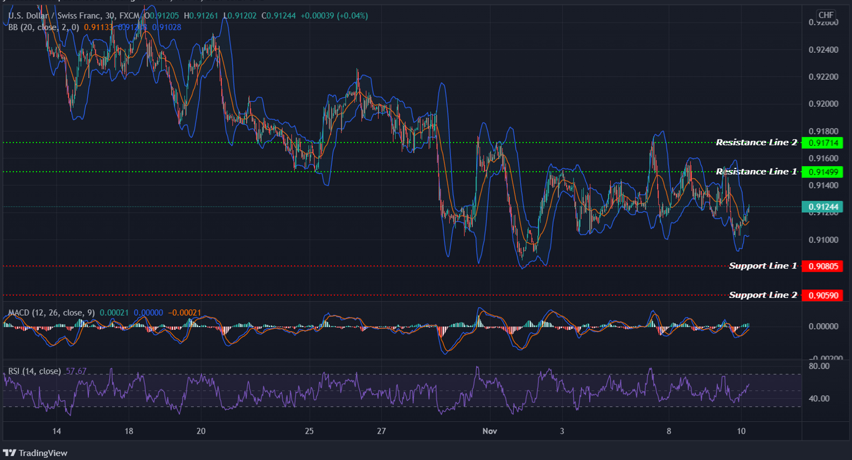Click the 80.00 RSI axis label
This screenshot has height=460, width=852.
819,366
